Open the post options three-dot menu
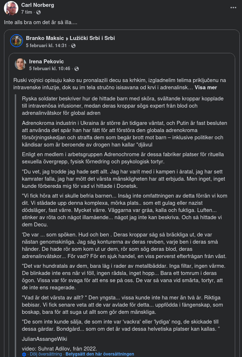 (234, 8)
